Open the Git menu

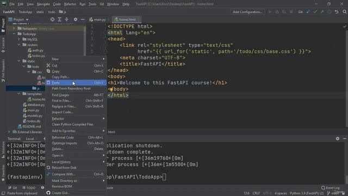point(102,4)
